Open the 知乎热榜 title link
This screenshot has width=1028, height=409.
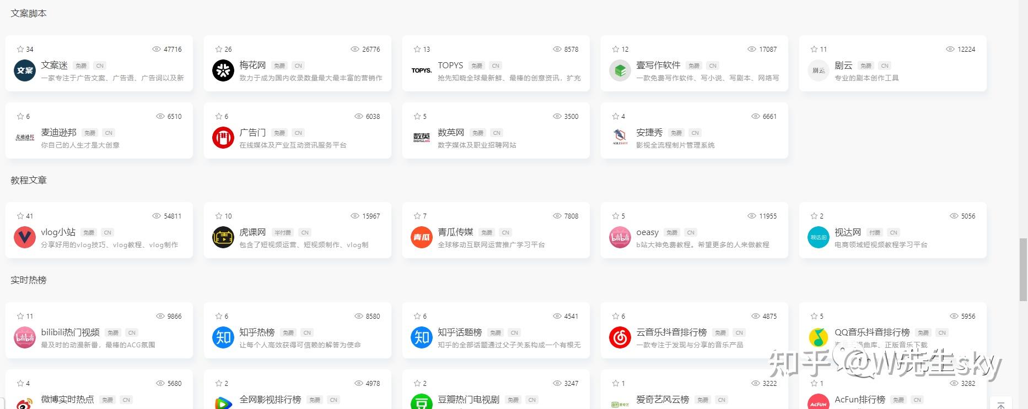(257, 332)
